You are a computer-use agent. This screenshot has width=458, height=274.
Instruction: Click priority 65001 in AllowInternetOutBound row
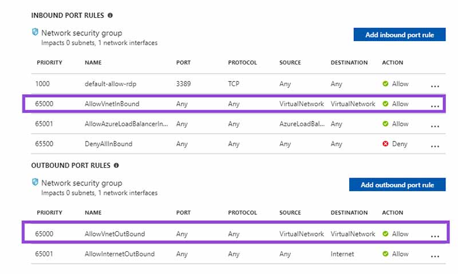point(44,254)
